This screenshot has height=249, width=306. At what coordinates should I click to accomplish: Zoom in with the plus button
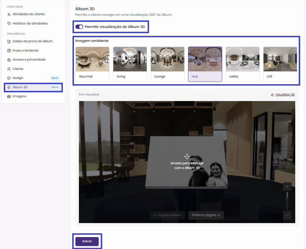pyautogui.click(x=287, y=186)
